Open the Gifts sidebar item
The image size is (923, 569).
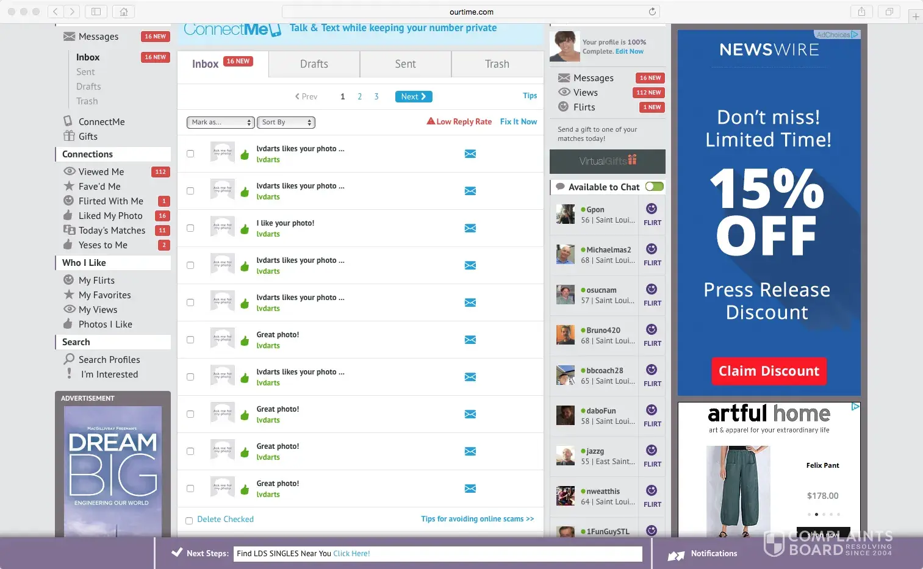click(x=88, y=137)
